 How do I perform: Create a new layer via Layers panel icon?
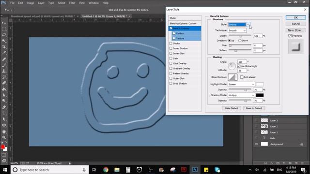[x=296, y=163]
